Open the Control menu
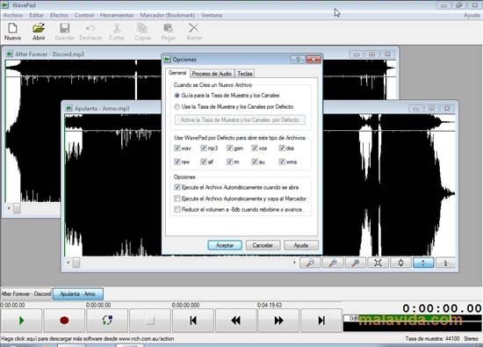 pyautogui.click(x=83, y=15)
